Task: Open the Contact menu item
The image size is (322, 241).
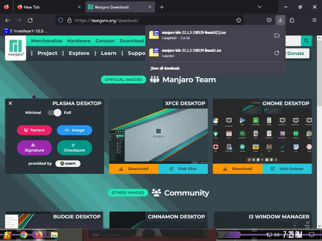Action: click(x=105, y=41)
